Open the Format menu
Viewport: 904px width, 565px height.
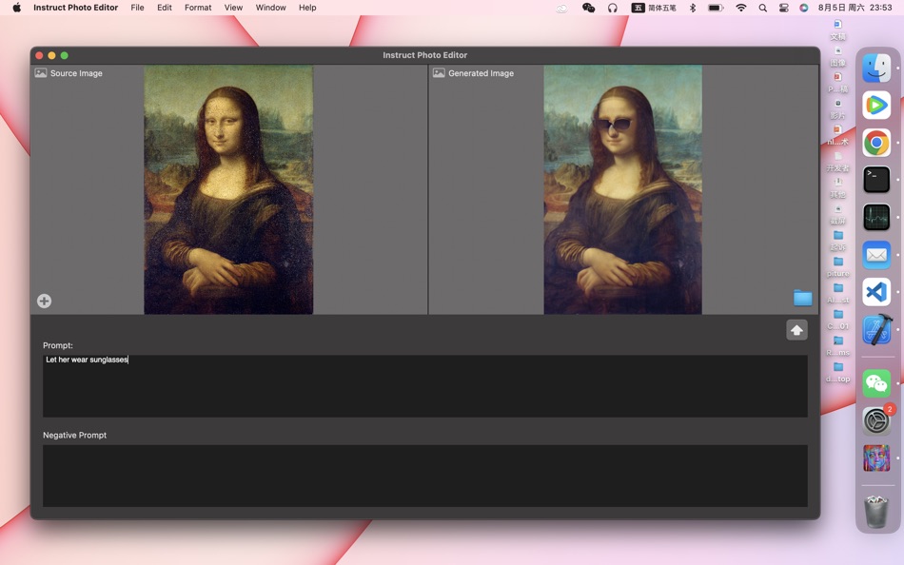(198, 8)
